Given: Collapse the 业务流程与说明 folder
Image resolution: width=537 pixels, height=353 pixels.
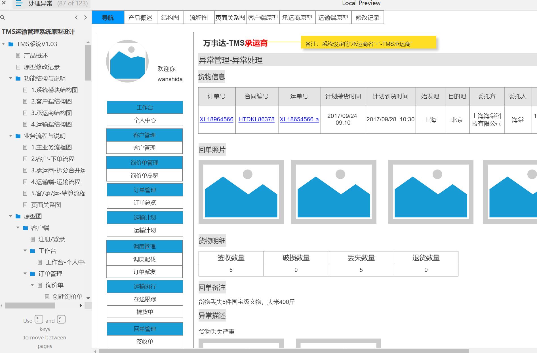Looking at the screenshot, I should tap(11, 136).
